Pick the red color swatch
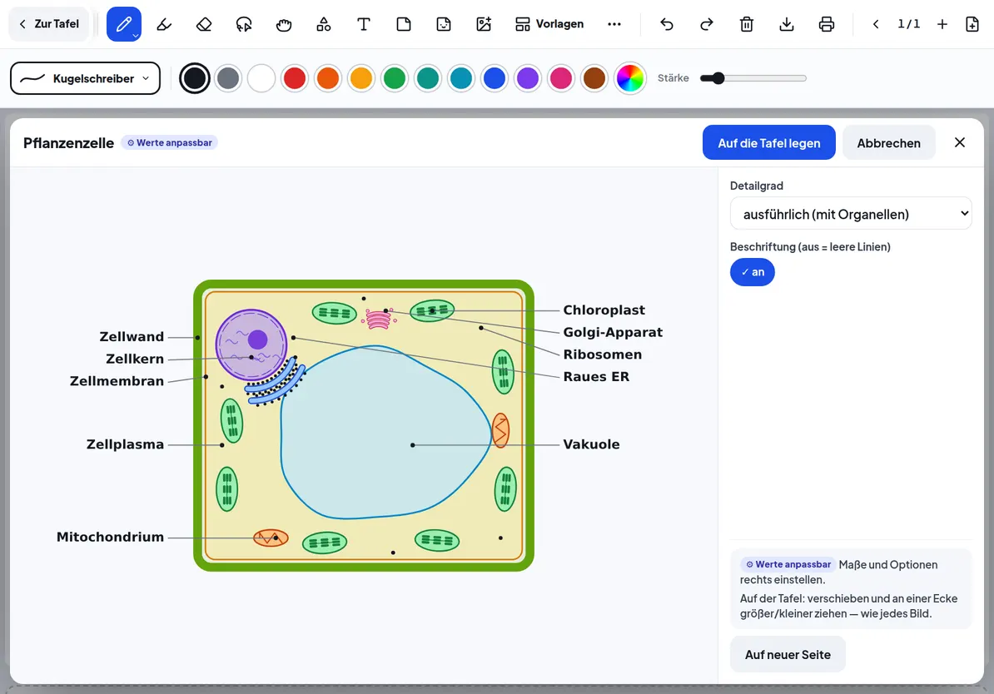 click(x=295, y=78)
